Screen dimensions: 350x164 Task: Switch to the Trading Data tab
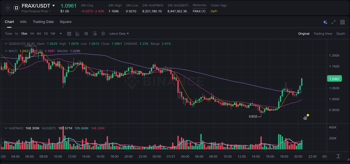pyautogui.click(x=43, y=22)
